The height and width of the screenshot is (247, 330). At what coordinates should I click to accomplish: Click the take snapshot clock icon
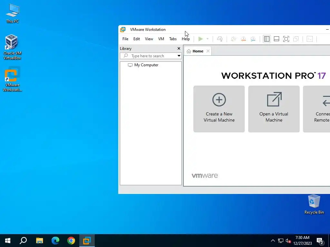233,39
